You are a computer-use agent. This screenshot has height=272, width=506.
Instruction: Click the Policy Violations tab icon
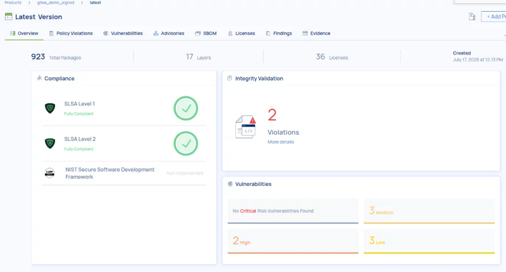pyautogui.click(x=51, y=33)
